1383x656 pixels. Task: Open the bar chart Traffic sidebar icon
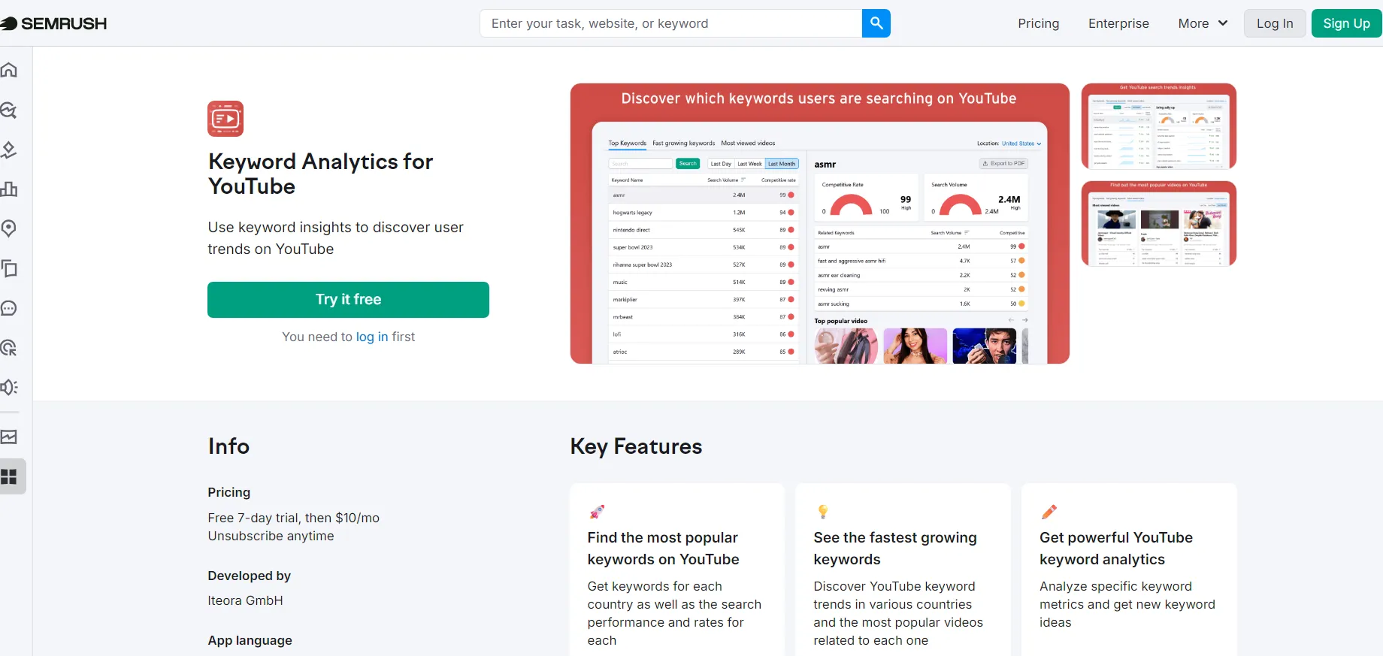(x=9, y=189)
